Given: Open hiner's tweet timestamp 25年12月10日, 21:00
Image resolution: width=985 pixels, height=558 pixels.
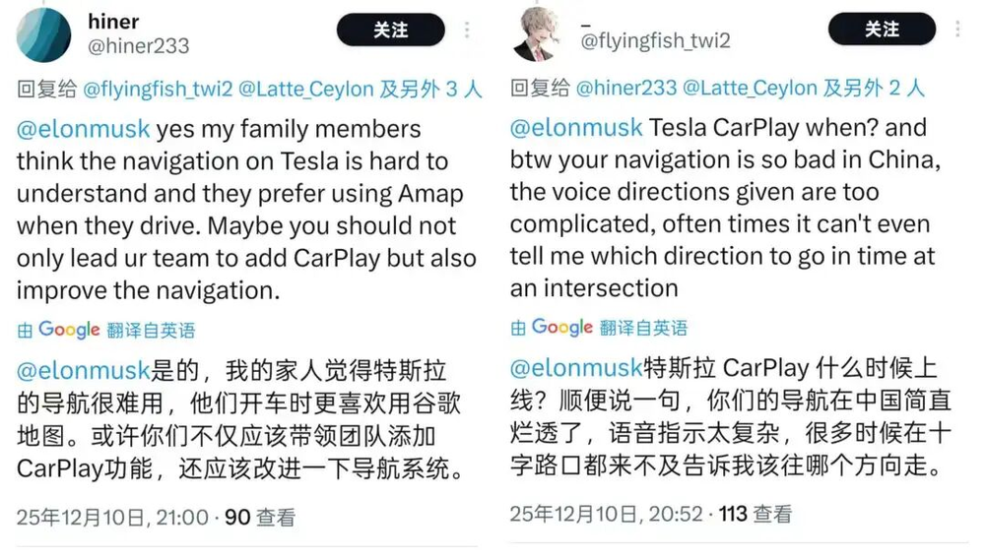Looking at the screenshot, I should 112,517.
